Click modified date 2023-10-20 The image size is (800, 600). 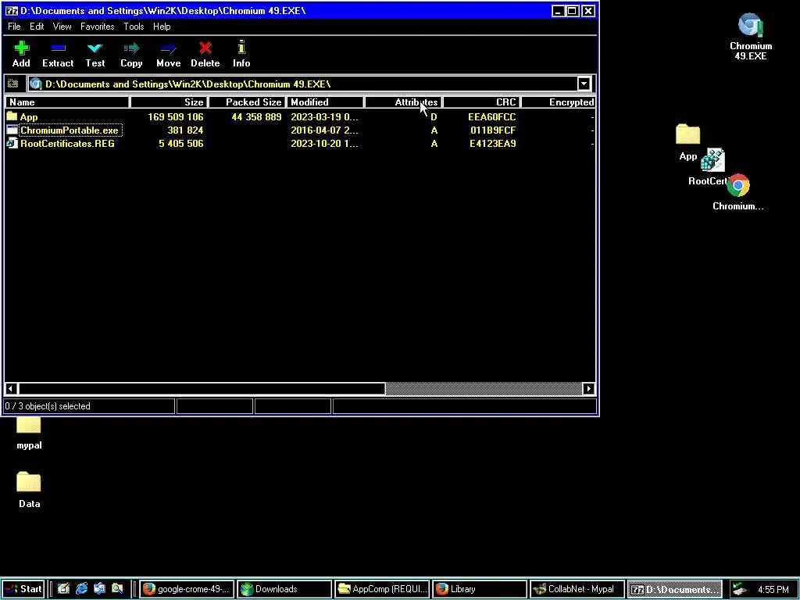point(324,144)
